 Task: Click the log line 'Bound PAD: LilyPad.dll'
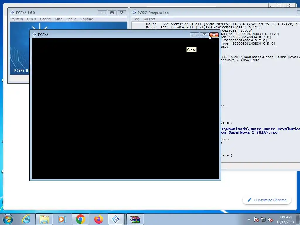pyautogui.click(x=204, y=27)
